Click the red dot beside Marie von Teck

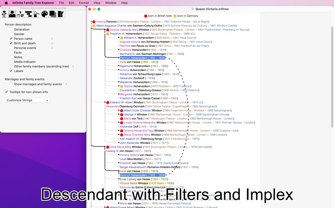click(121, 119)
